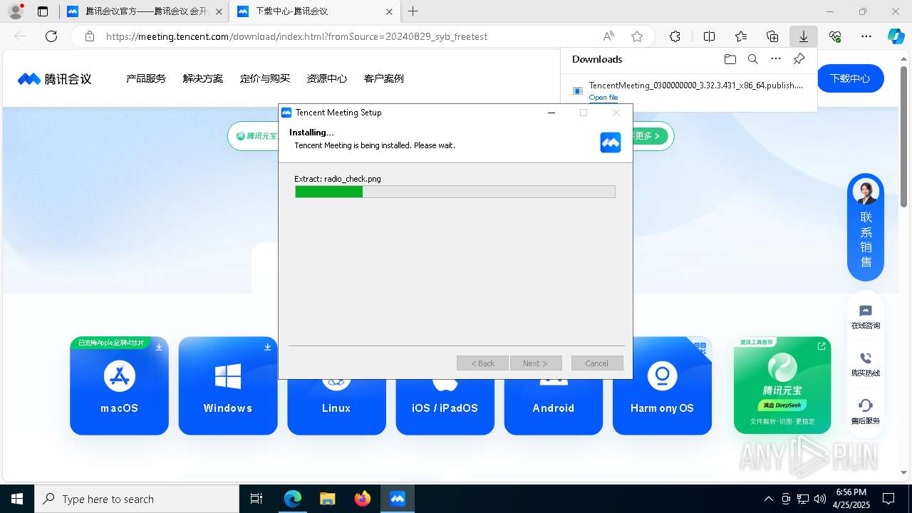Open the iOS / iPadOS download card
This screenshot has width=912, height=513.
(445, 407)
